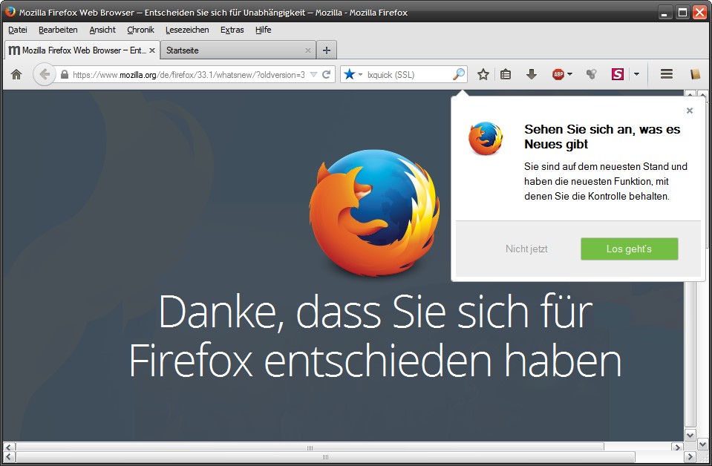Maximize the Firefox window
The width and height of the screenshot is (712, 466).
[682, 13]
